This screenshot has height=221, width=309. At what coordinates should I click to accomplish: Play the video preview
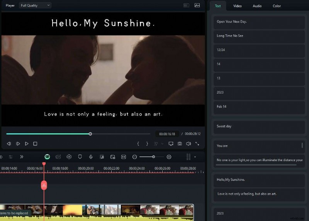[x=27, y=144]
